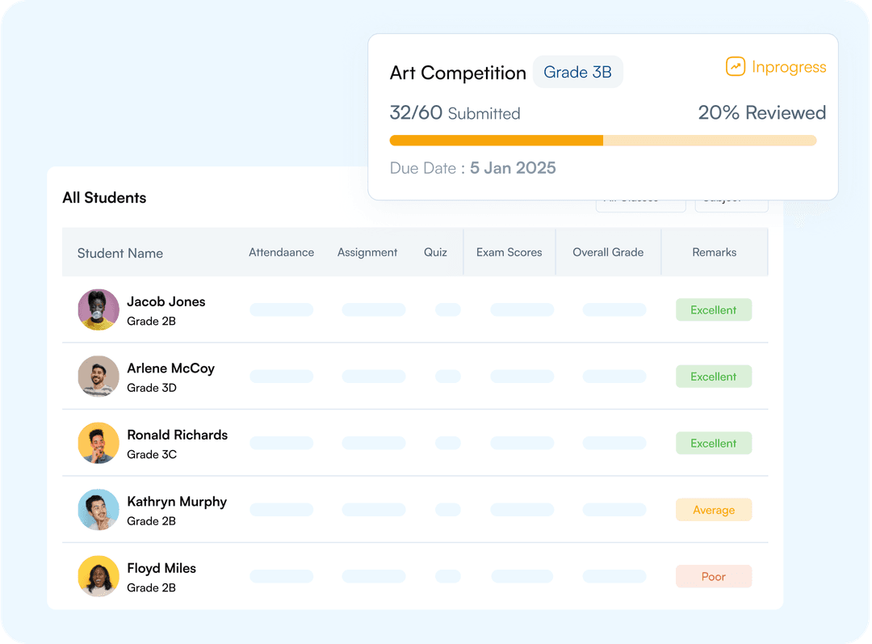
Task: Click the Inprogress trend chart icon
Action: [x=735, y=67]
